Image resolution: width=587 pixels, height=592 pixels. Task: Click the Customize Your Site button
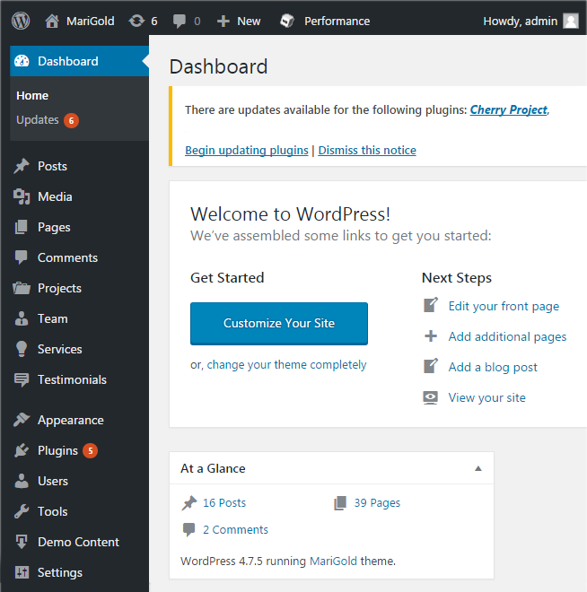[279, 324]
